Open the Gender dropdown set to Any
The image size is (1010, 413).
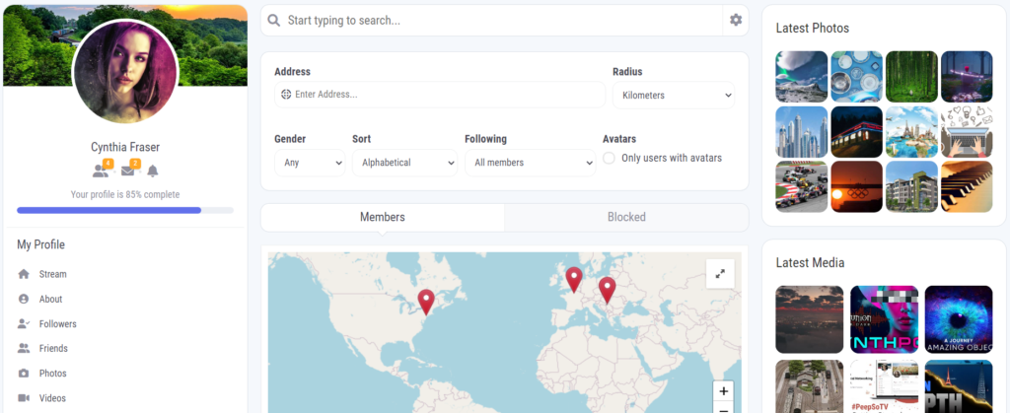[x=310, y=163]
